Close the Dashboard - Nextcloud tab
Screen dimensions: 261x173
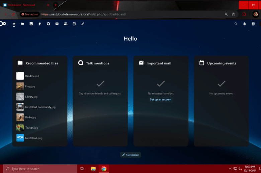(48, 5)
